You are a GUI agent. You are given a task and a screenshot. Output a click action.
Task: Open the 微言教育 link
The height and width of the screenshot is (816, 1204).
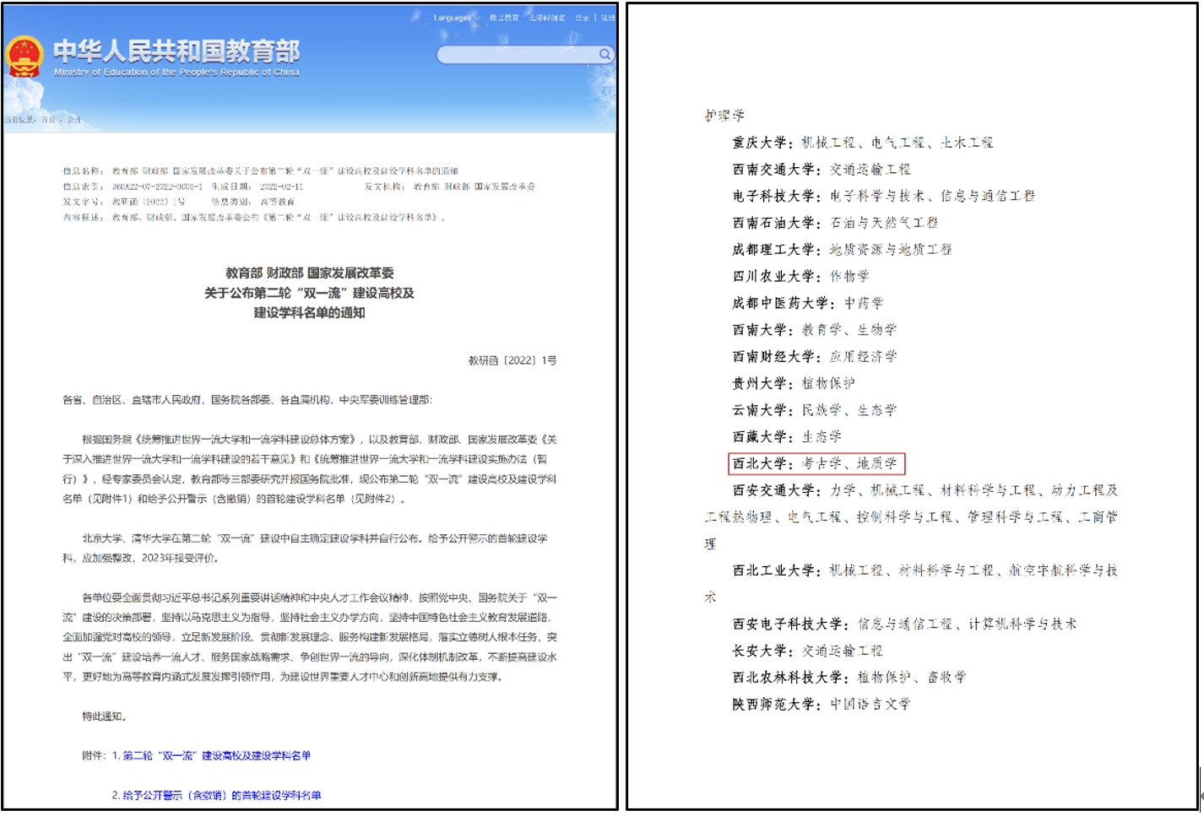coord(504,18)
